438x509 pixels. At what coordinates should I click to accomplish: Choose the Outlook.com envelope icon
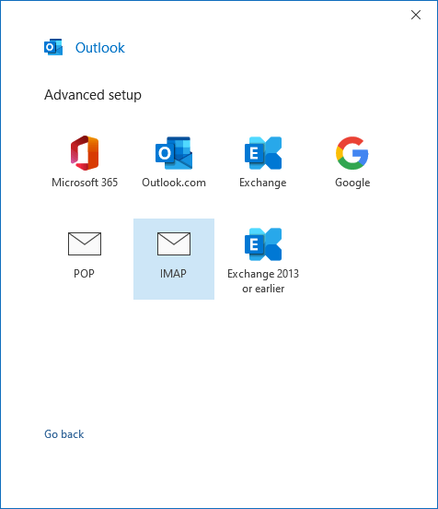(174, 153)
